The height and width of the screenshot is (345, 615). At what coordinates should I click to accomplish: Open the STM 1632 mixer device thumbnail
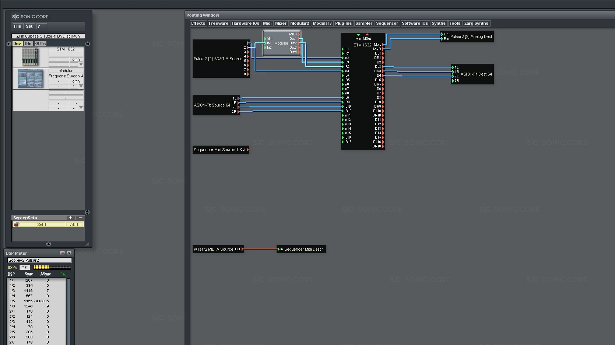(30, 57)
